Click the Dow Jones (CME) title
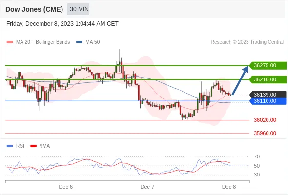 [x=34, y=9]
